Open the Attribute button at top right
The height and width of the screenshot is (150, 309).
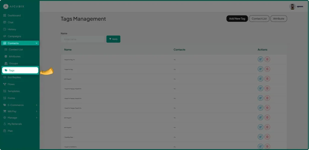coord(279,19)
